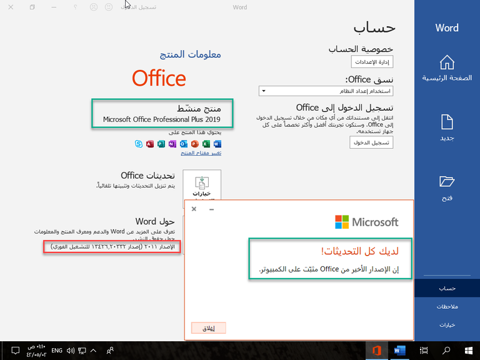Open taskbar search magnifier
The width and height of the screenshot is (480, 360).
[x=446, y=351]
